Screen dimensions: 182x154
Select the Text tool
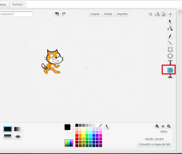click(170, 62)
